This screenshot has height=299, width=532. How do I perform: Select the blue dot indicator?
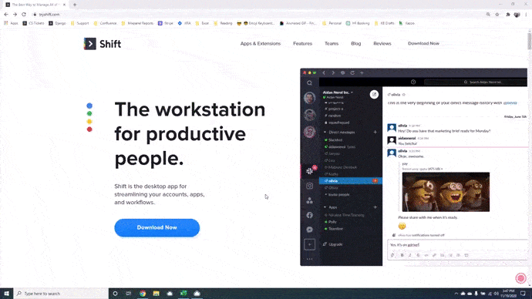click(x=89, y=106)
